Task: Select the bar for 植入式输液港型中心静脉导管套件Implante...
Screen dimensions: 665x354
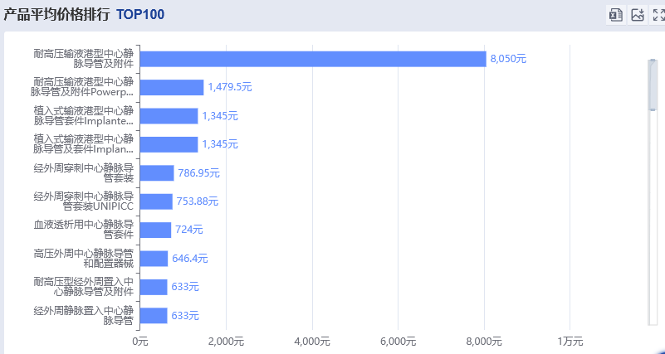Action: (169, 116)
